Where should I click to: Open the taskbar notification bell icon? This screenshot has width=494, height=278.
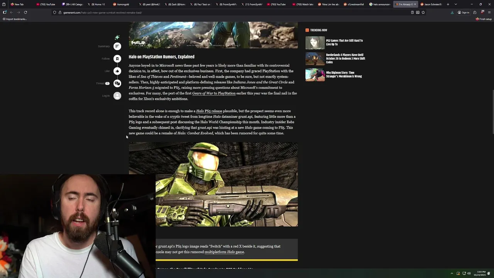489,273
